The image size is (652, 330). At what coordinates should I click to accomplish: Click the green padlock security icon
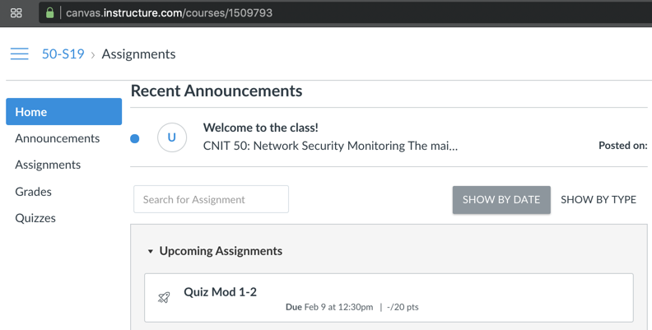click(49, 12)
